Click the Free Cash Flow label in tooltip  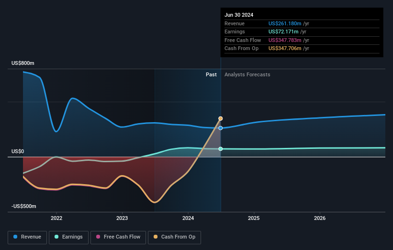point(243,40)
